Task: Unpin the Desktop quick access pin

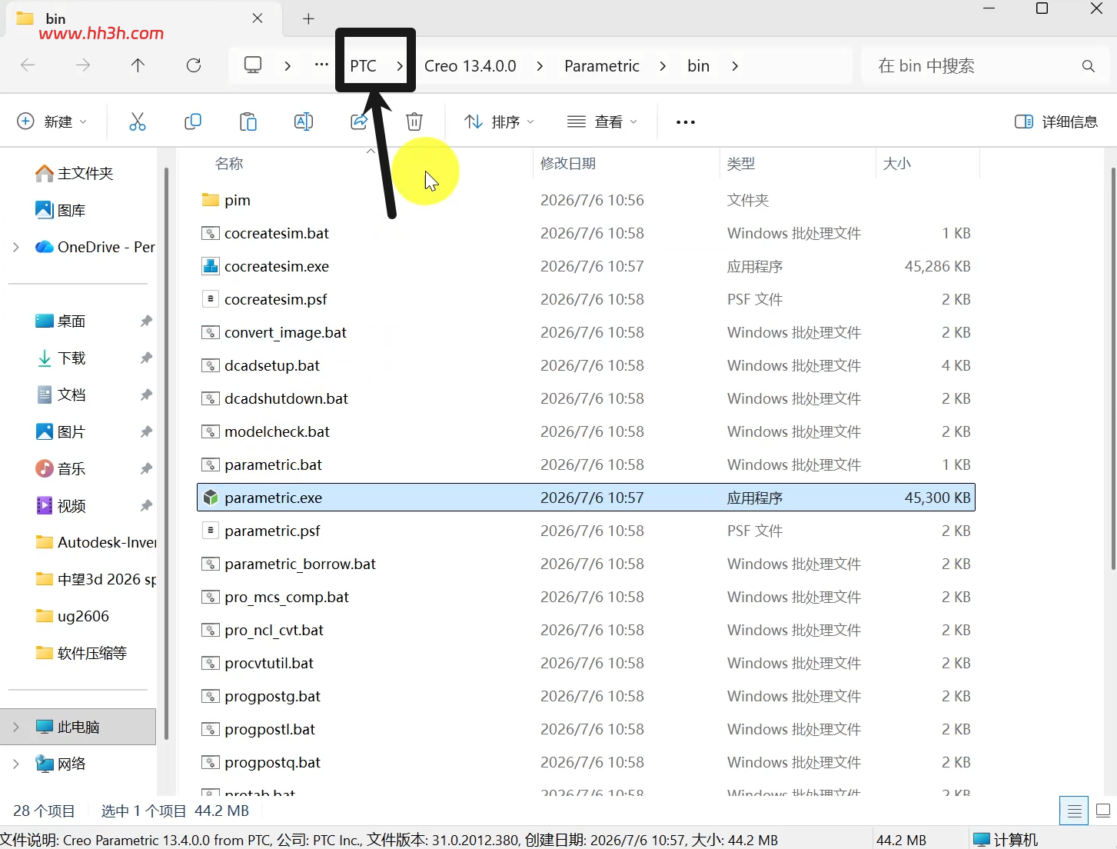Action: (x=146, y=321)
